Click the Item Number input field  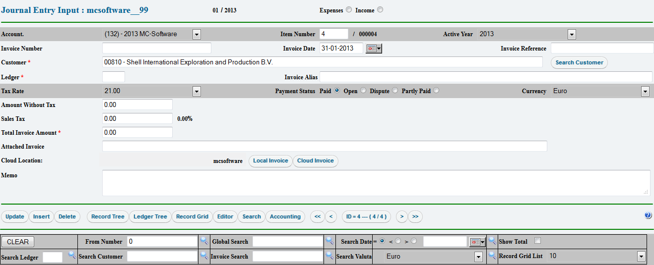click(x=334, y=34)
